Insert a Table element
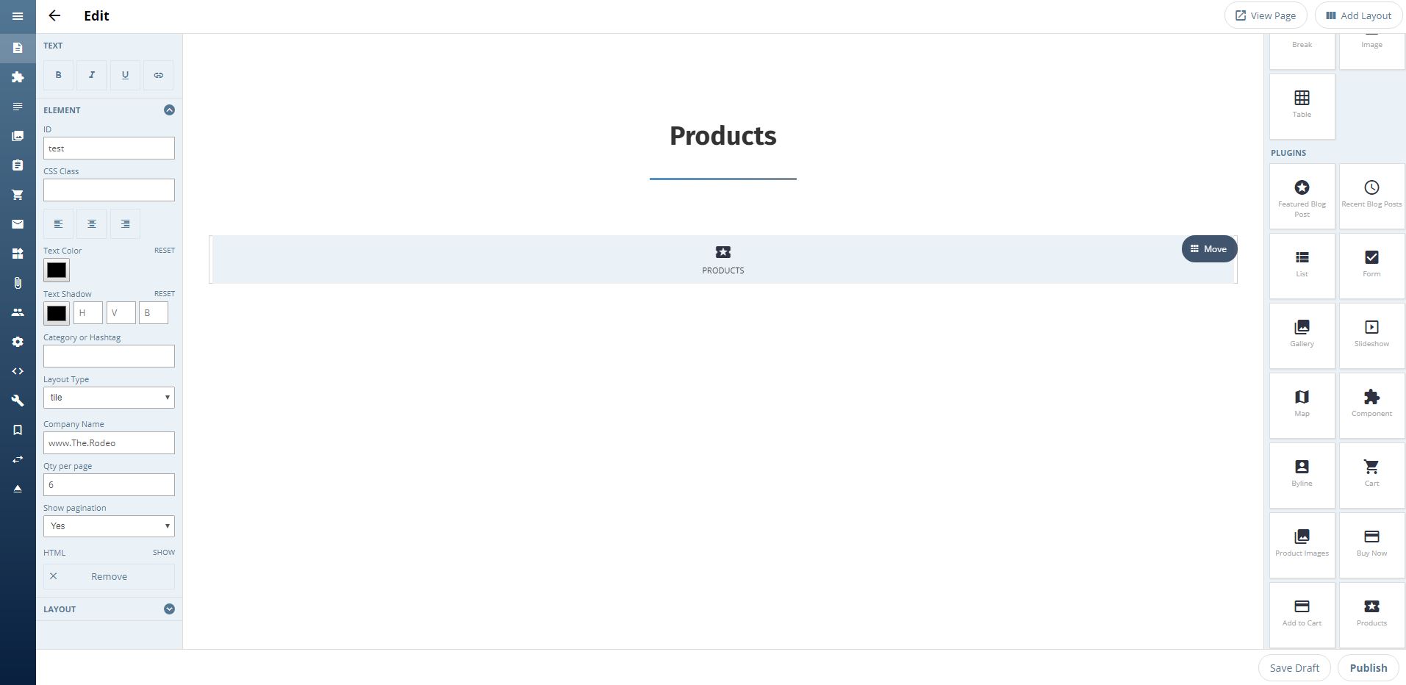The width and height of the screenshot is (1406, 685). click(x=1302, y=105)
